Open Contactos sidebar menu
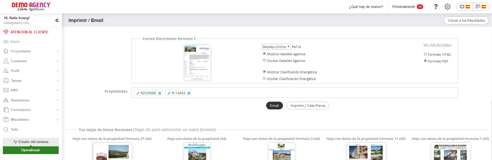 (19, 61)
